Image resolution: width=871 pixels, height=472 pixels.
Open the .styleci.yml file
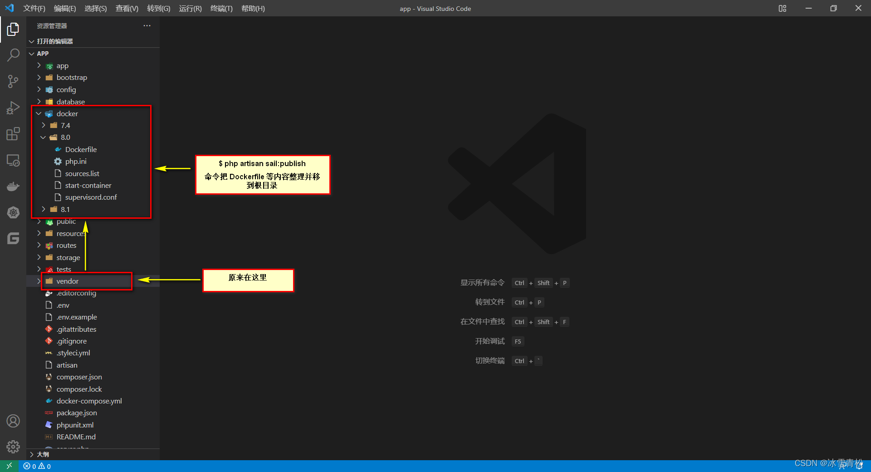point(73,353)
